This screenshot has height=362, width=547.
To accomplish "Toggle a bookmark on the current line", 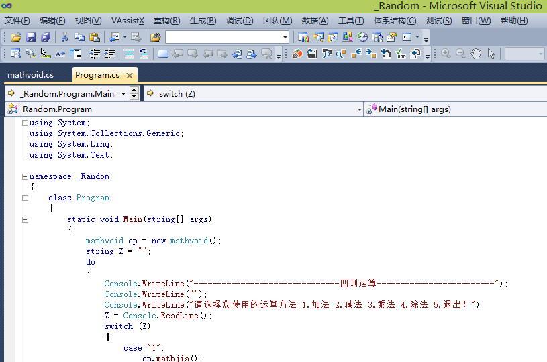I will (x=163, y=54).
